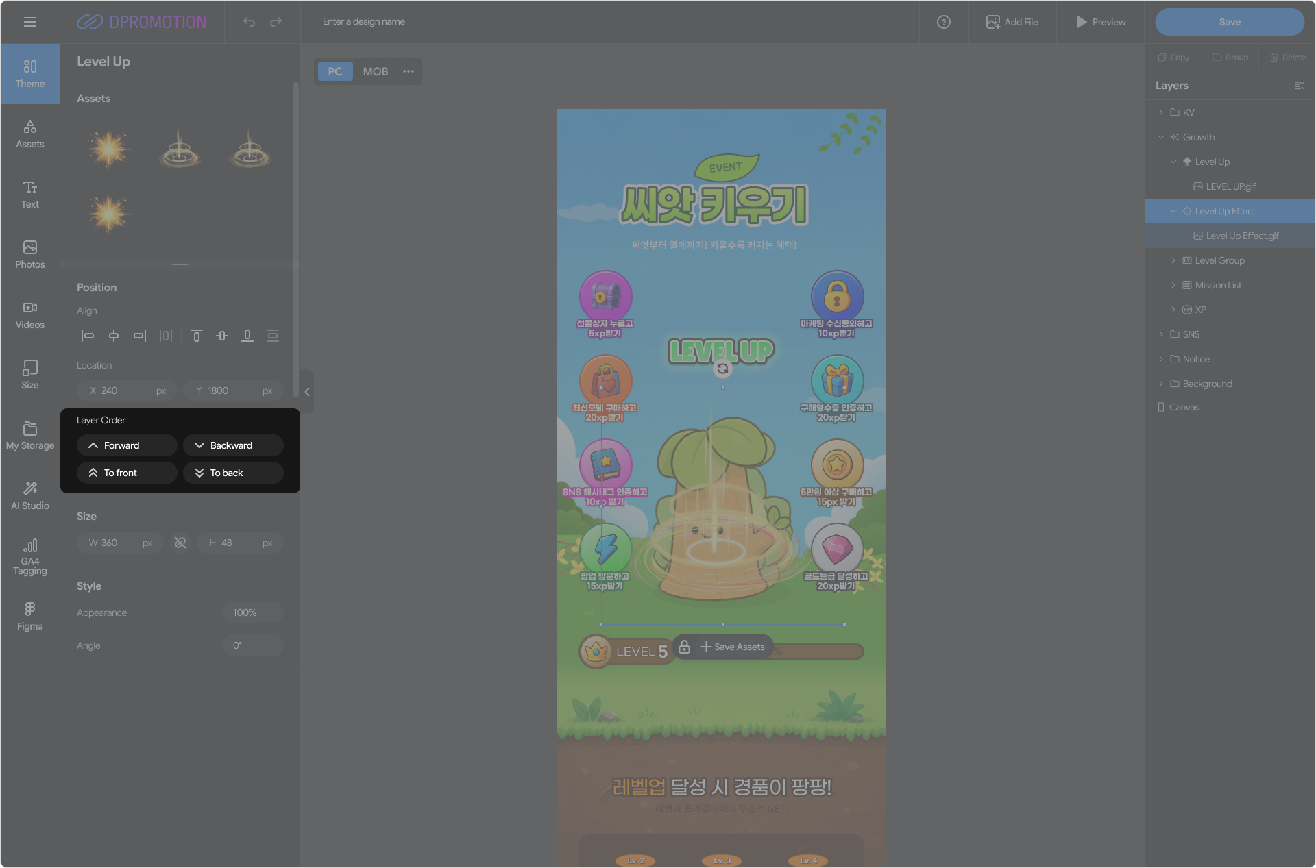The width and height of the screenshot is (1316, 868).
Task: Open AI Studio in the sidebar
Action: [x=30, y=496]
